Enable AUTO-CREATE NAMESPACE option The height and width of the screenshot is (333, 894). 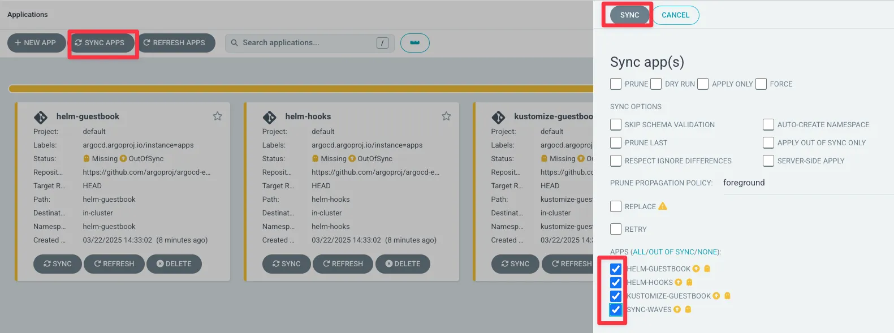(x=768, y=124)
